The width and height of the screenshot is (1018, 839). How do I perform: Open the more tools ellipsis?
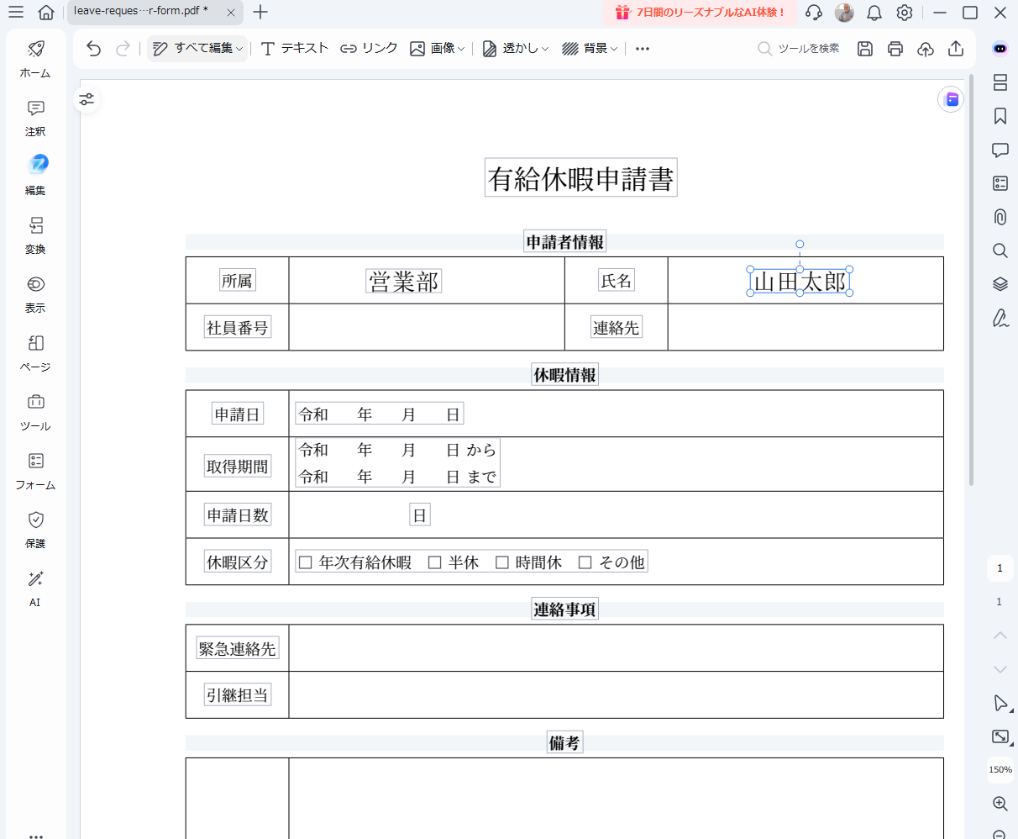click(x=643, y=49)
